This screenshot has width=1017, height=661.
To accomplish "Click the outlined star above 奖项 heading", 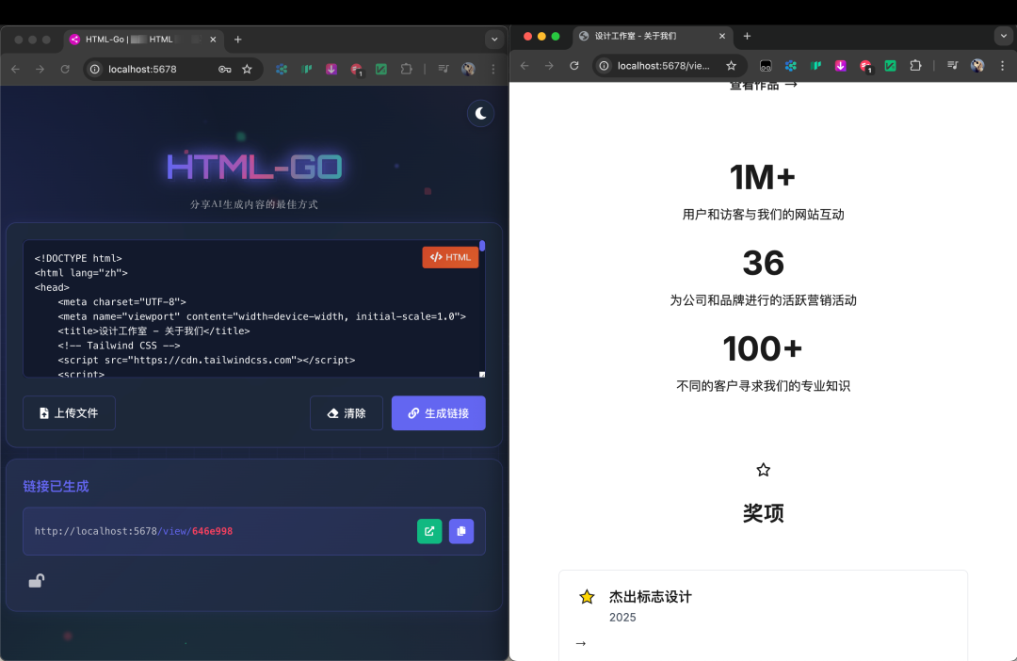I will click(x=764, y=470).
